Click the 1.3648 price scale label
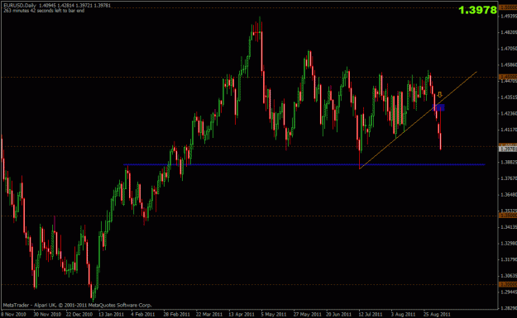This screenshot has height=318, width=517. click(x=509, y=195)
